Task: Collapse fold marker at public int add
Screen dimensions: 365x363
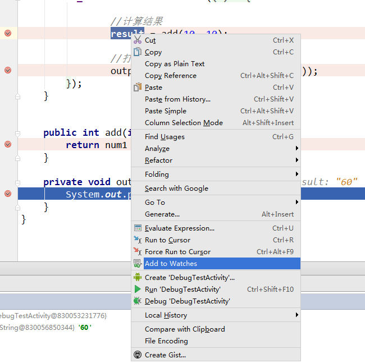Action: (18, 134)
